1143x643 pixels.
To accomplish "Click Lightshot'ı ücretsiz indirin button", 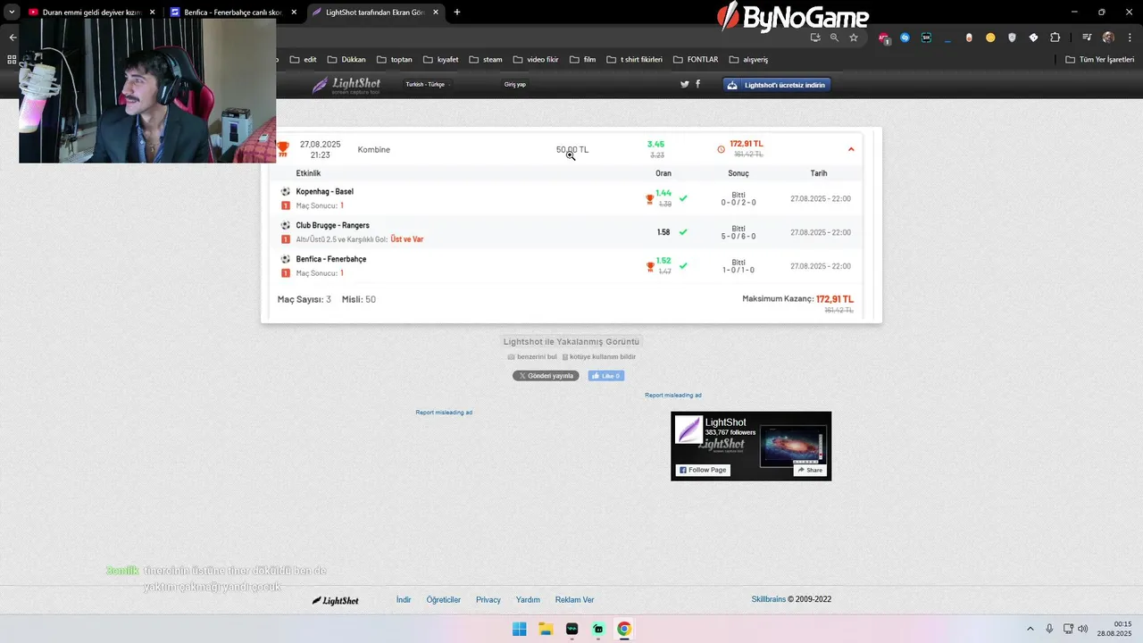I will [x=777, y=85].
